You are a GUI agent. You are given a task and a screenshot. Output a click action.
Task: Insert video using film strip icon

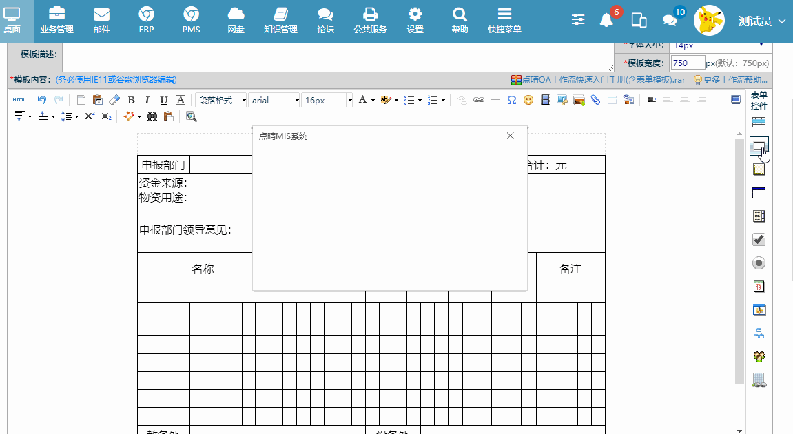click(546, 100)
